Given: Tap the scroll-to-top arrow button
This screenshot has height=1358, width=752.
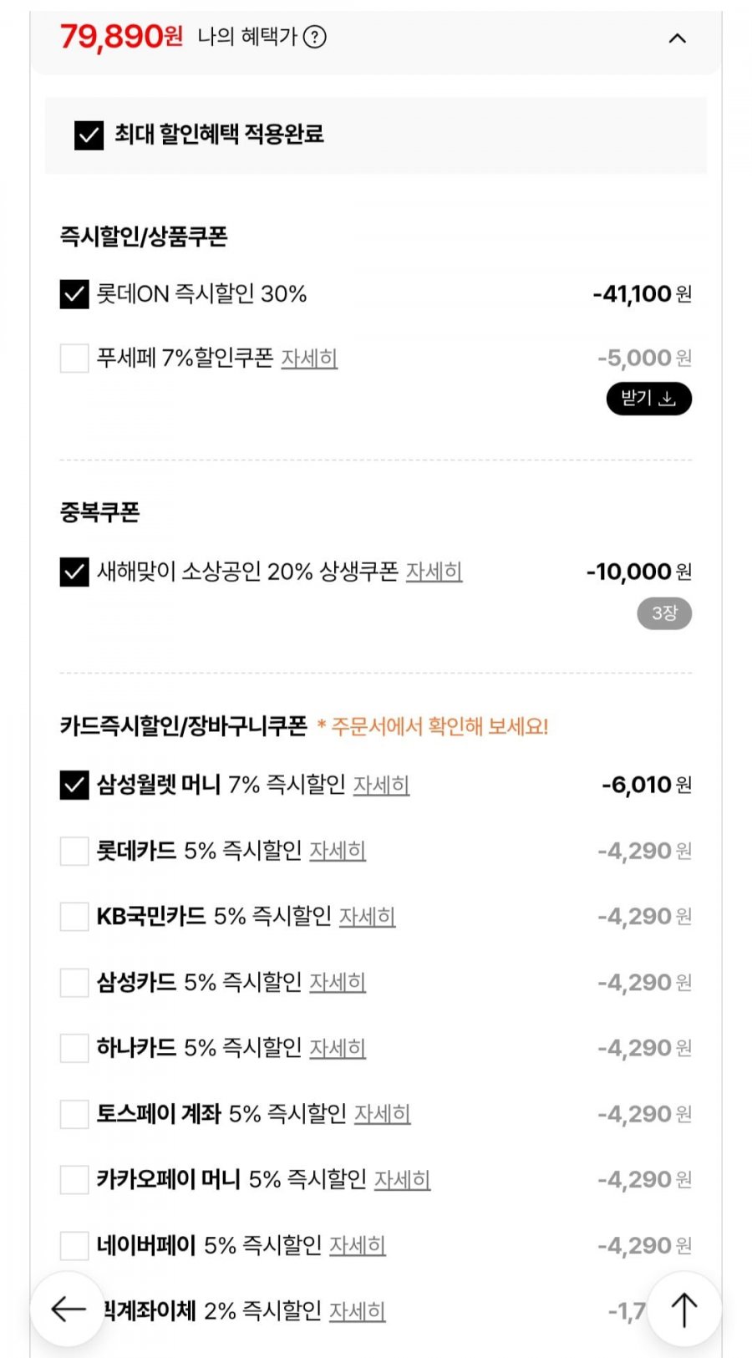Looking at the screenshot, I should pos(684,1309).
